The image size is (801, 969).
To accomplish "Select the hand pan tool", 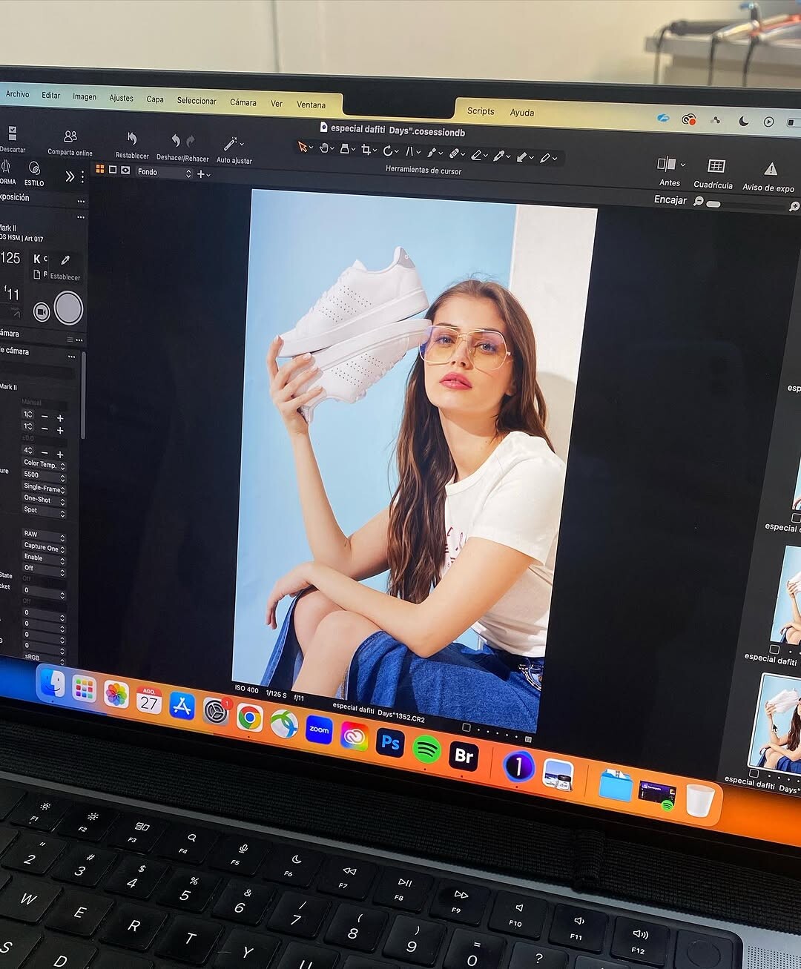I will [x=324, y=148].
